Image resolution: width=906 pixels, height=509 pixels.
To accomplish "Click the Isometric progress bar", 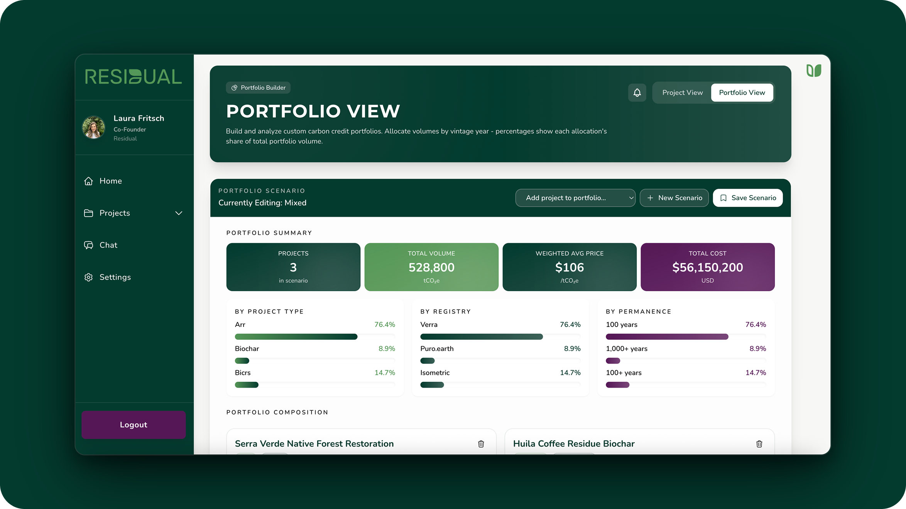I will pyautogui.click(x=500, y=385).
